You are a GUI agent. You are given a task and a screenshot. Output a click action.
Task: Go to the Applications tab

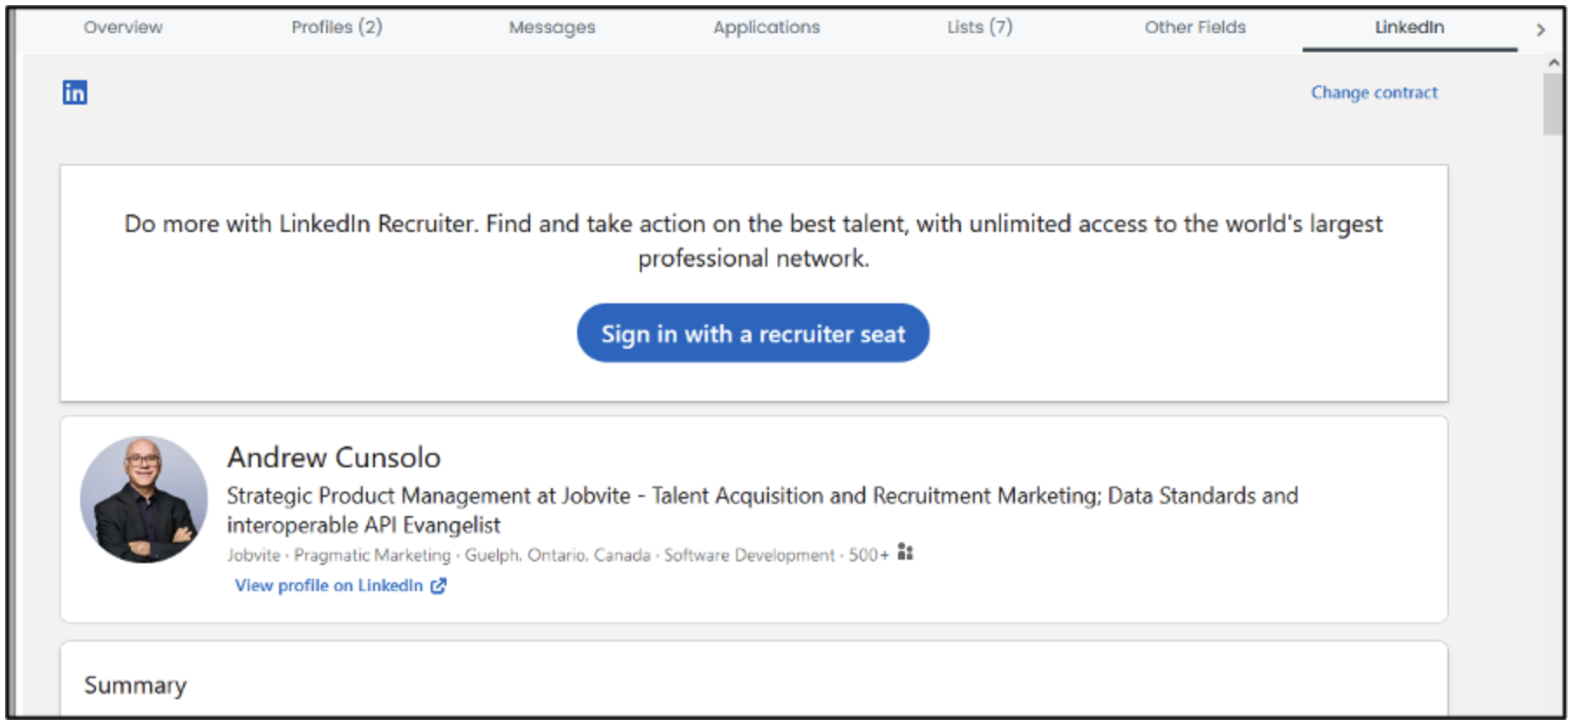pyautogui.click(x=766, y=28)
